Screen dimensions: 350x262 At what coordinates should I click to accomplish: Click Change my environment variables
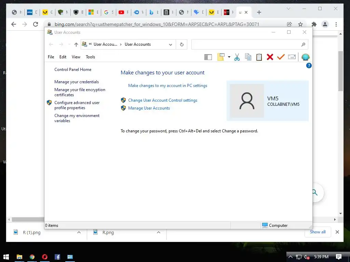click(77, 118)
